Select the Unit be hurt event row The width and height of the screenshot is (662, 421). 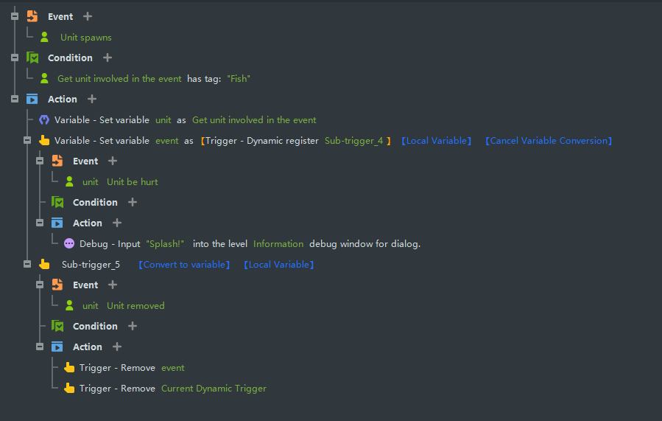(x=132, y=181)
